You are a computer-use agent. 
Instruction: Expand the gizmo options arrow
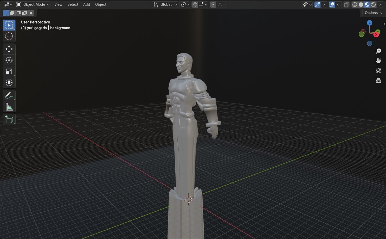pos(324,4)
